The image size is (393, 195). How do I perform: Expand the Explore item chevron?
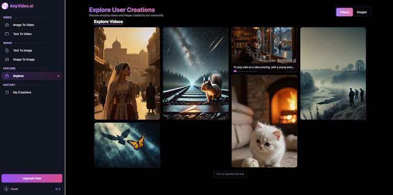coord(58,76)
